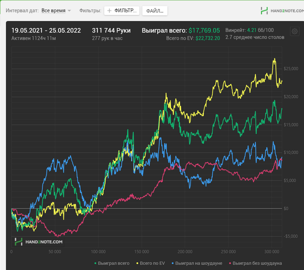The height and width of the screenshot is (270, 304).
Task: Click the dropdown arrow next to 'Все время'
Action: (x=69, y=11)
